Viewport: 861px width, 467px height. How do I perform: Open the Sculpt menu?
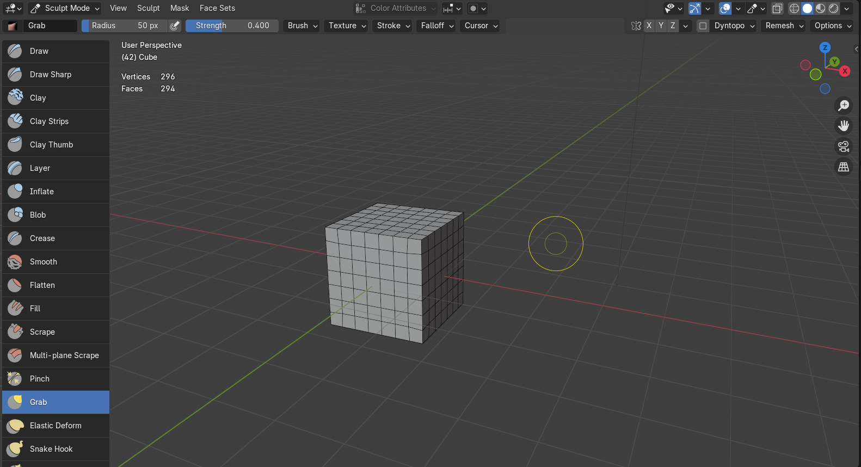coord(148,8)
